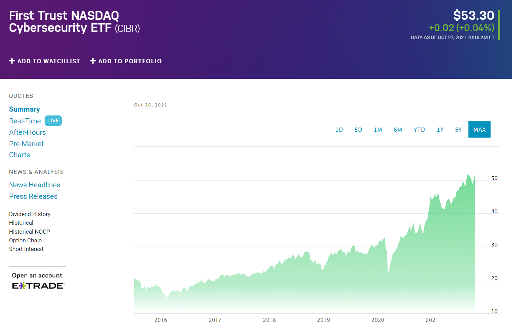Go to After-Hours quotes
The width and height of the screenshot is (512, 336).
[x=27, y=132]
